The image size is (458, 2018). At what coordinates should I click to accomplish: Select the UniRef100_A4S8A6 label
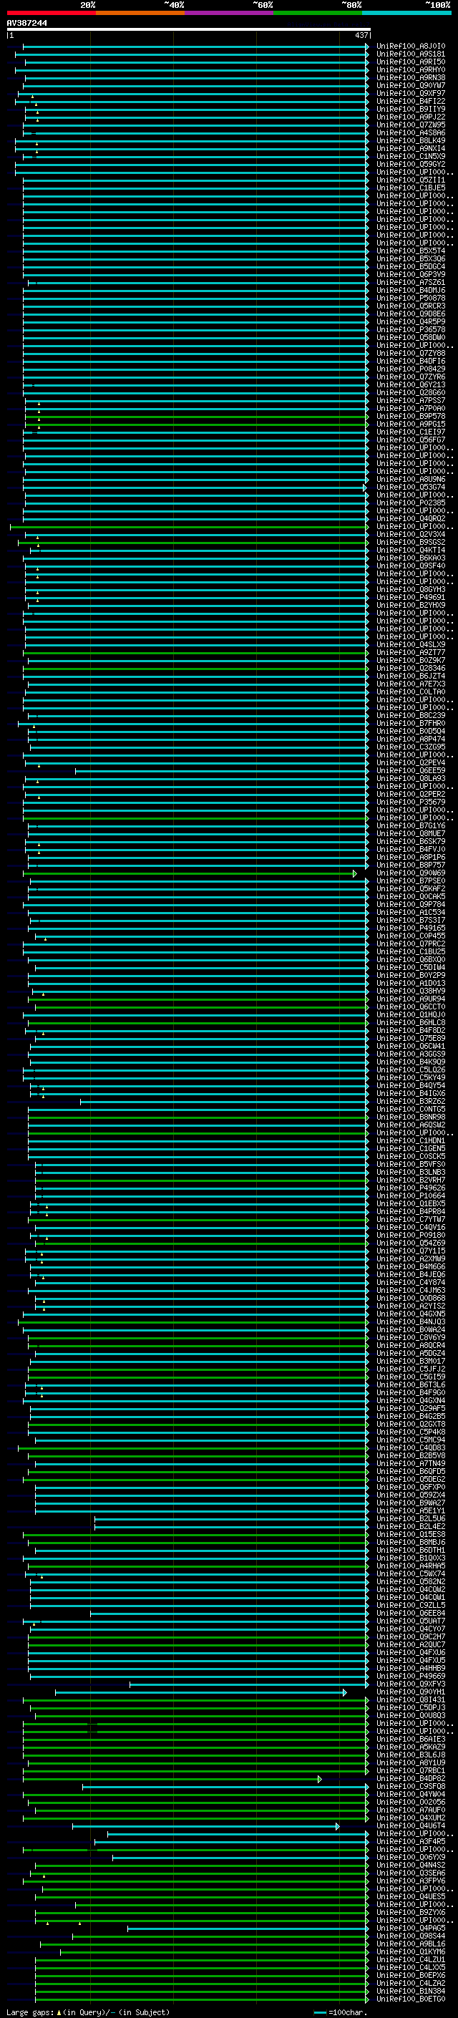[x=411, y=132]
